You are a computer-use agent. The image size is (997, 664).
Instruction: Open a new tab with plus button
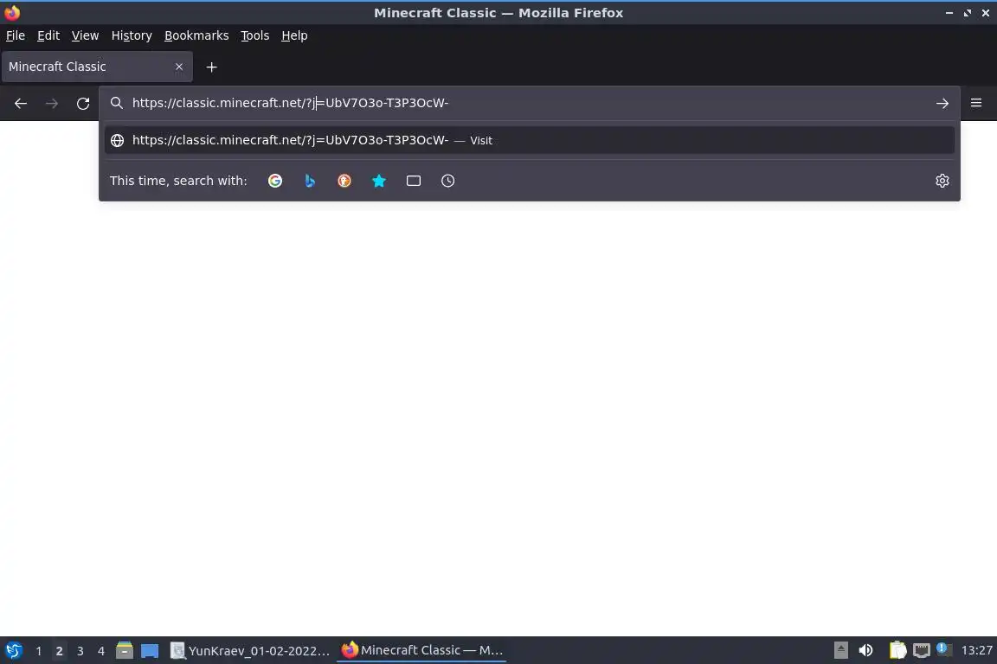pyautogui.click(x=212, y=67)
